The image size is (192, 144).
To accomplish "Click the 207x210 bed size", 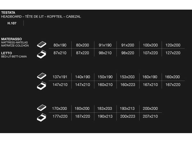I will (x=150, y=116).
